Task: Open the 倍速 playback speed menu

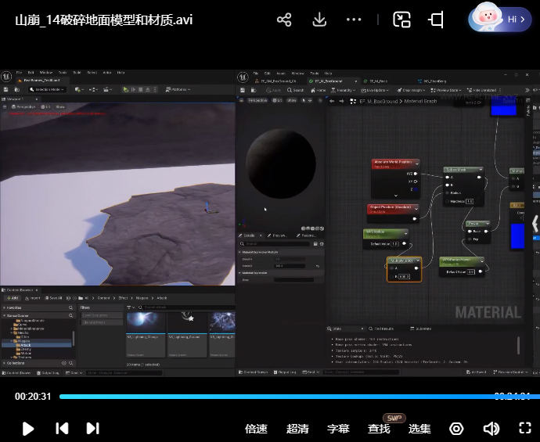Action: 256,429
